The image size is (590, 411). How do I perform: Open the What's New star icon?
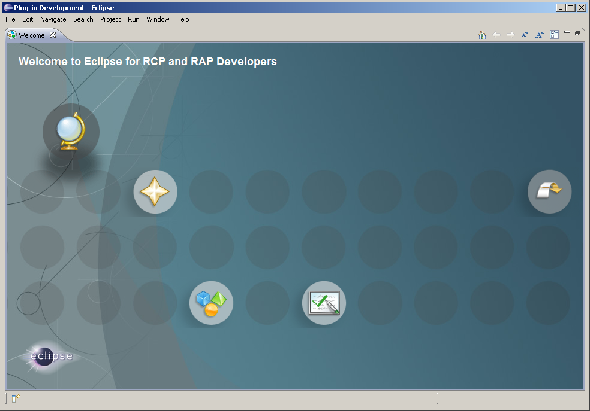coord(155,192)
